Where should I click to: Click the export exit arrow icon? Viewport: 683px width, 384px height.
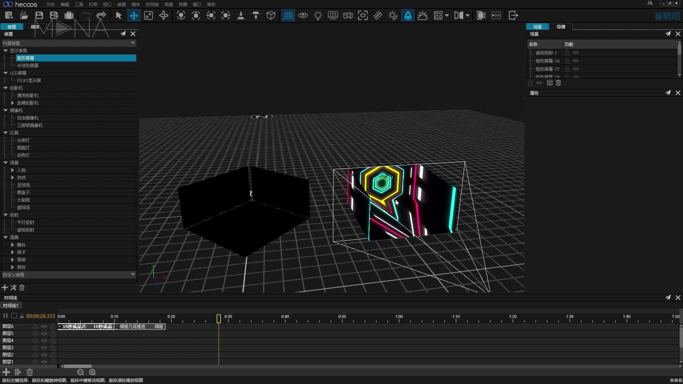pyautogui.click(x=513, y=15)
